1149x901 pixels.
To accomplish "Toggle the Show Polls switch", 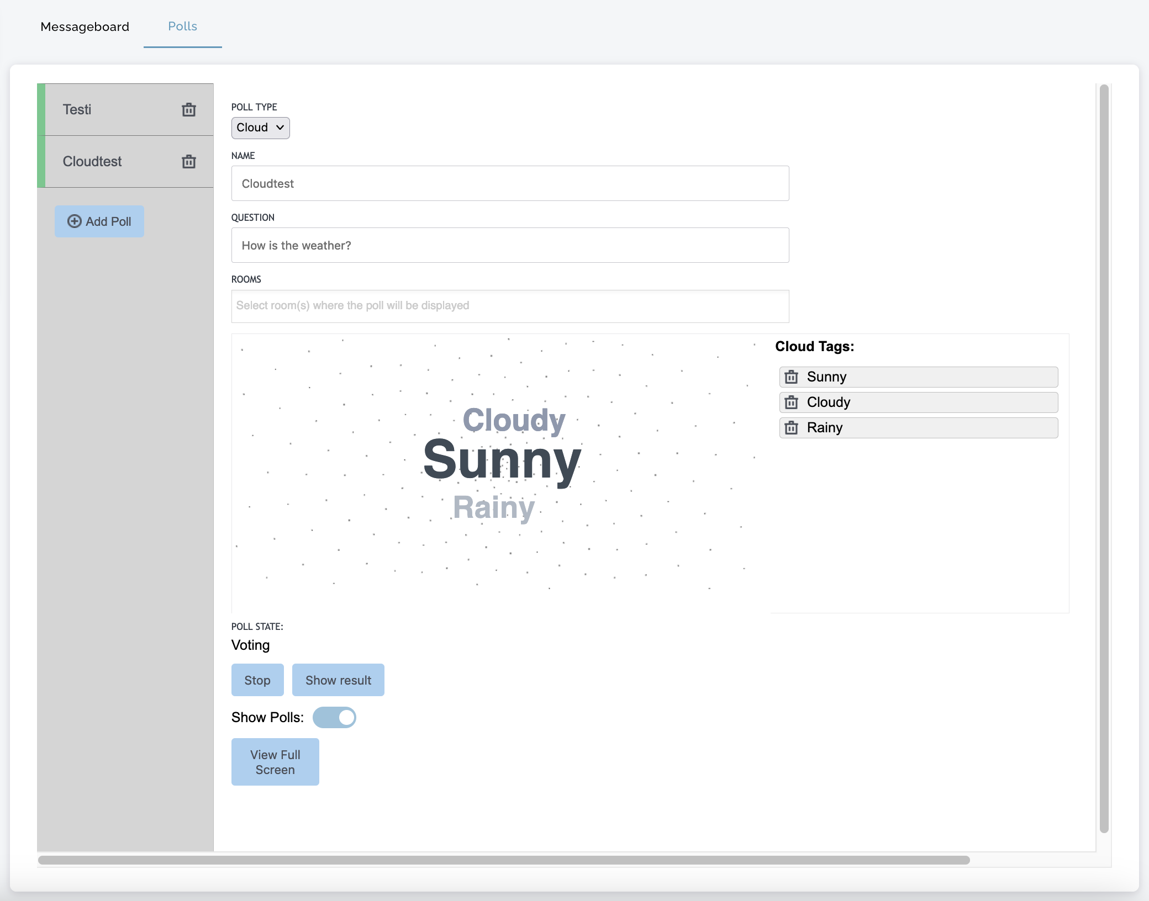I will click(334, 718).
